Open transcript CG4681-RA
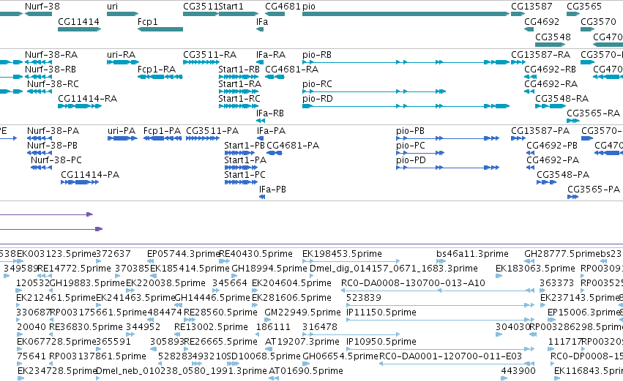The image size is (623, 382). 291,69
